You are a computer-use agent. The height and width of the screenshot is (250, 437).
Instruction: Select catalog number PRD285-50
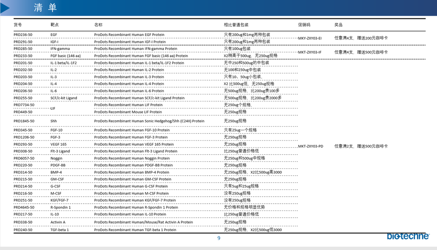coord(23,49)
